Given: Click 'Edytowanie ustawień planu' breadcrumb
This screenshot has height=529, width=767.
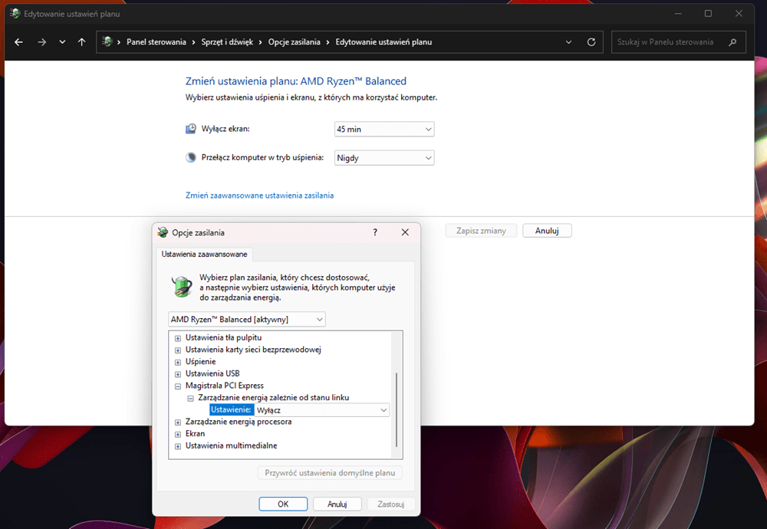Looking at the screenshot, I should click(383, 42).
